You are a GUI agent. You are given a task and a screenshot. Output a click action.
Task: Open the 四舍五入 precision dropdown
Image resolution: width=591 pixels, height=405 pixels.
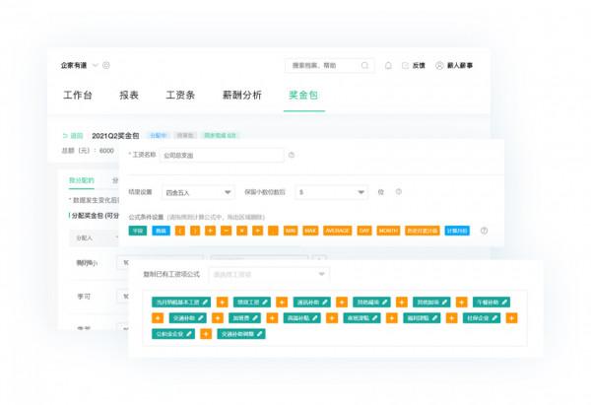click(x=198, y=192)
